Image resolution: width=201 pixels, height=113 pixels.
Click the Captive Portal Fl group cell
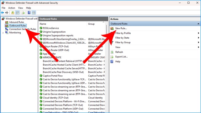(x=96, y=76)
